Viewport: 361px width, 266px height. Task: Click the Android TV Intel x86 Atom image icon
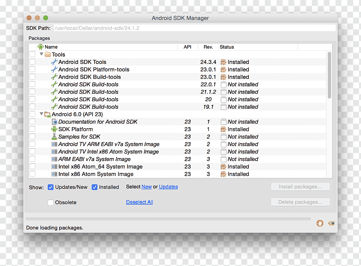point(54,152)
